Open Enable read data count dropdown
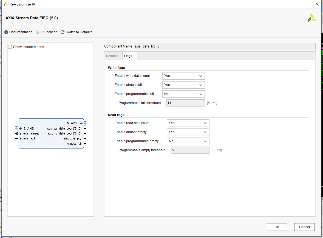Screen dimensions: 323x238 [x=188, y=123]
